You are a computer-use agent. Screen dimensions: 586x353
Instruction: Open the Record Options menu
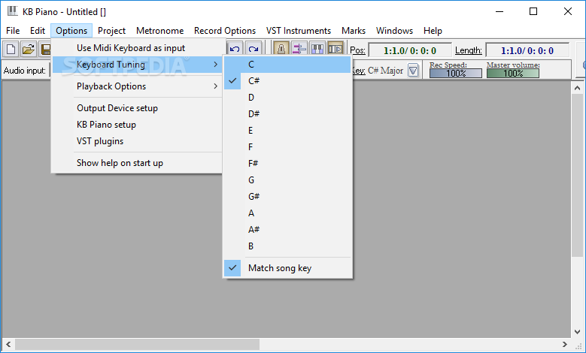225,31
